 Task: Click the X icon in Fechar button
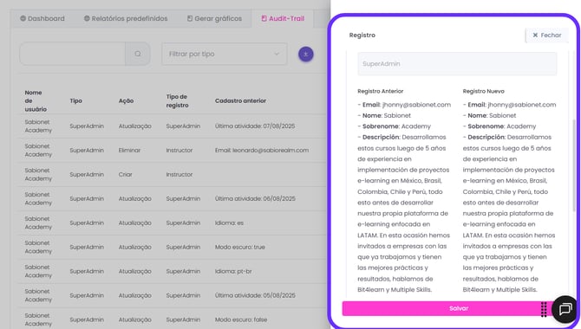[535, 35]
